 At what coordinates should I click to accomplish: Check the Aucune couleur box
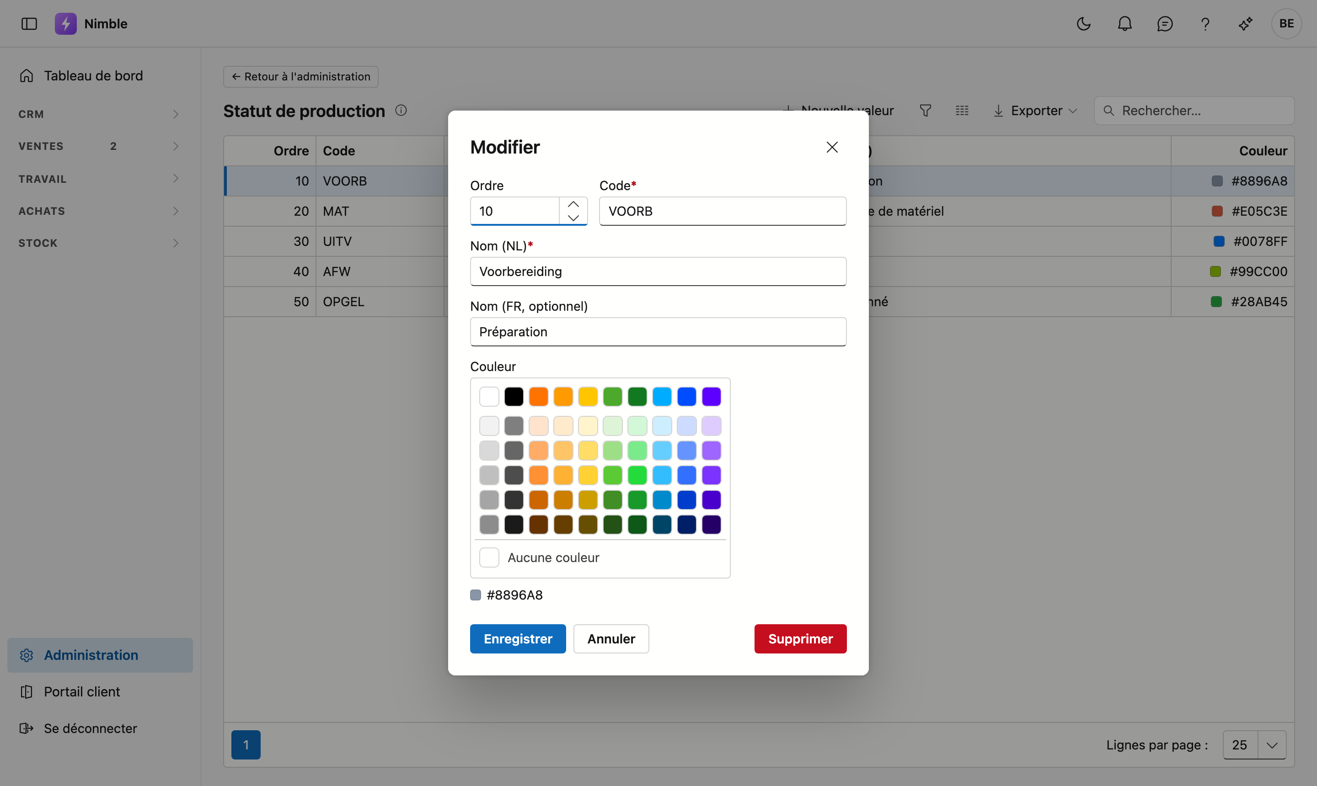[489, 558]
